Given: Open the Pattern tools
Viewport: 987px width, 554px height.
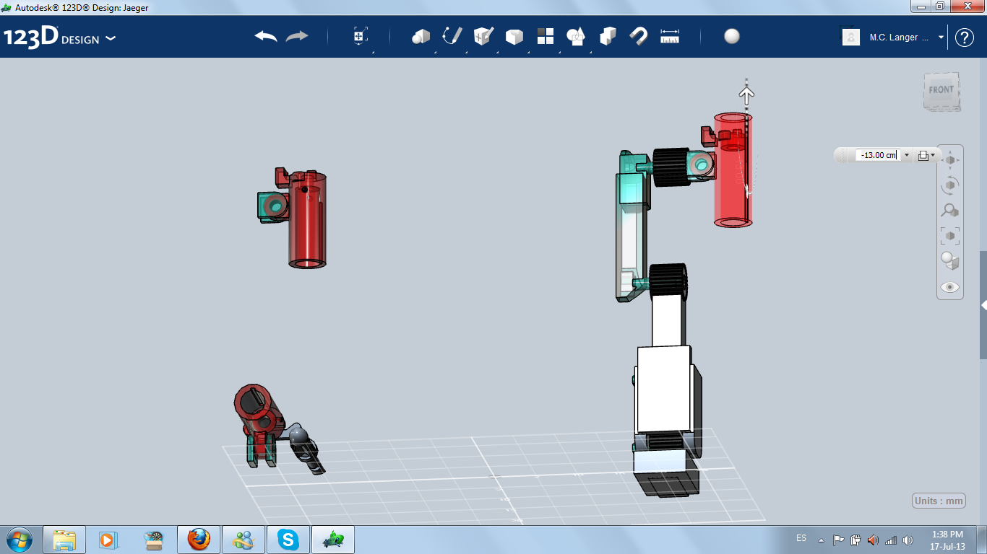Looking at the screenshot, I should [x=546, y=37].
